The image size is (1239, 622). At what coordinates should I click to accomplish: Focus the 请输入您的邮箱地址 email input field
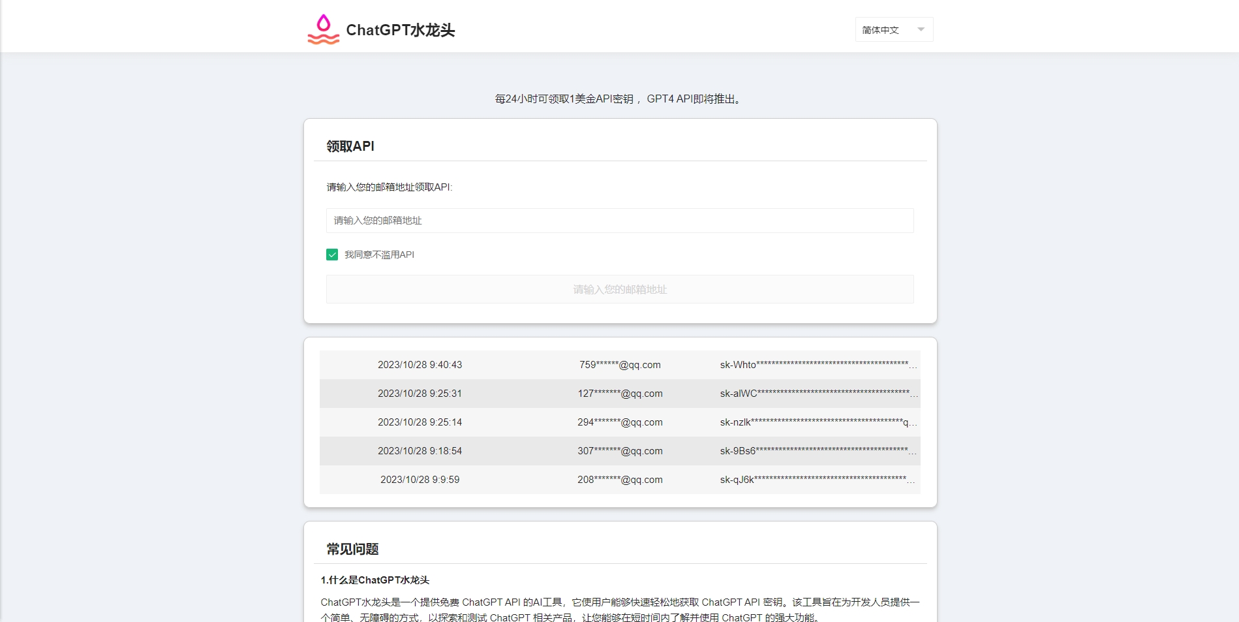pyautogui.click(x=620, y=221)
